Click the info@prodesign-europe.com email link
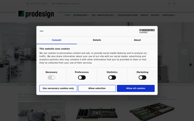This screenshot has height=121, width=194. click(68, 4)
